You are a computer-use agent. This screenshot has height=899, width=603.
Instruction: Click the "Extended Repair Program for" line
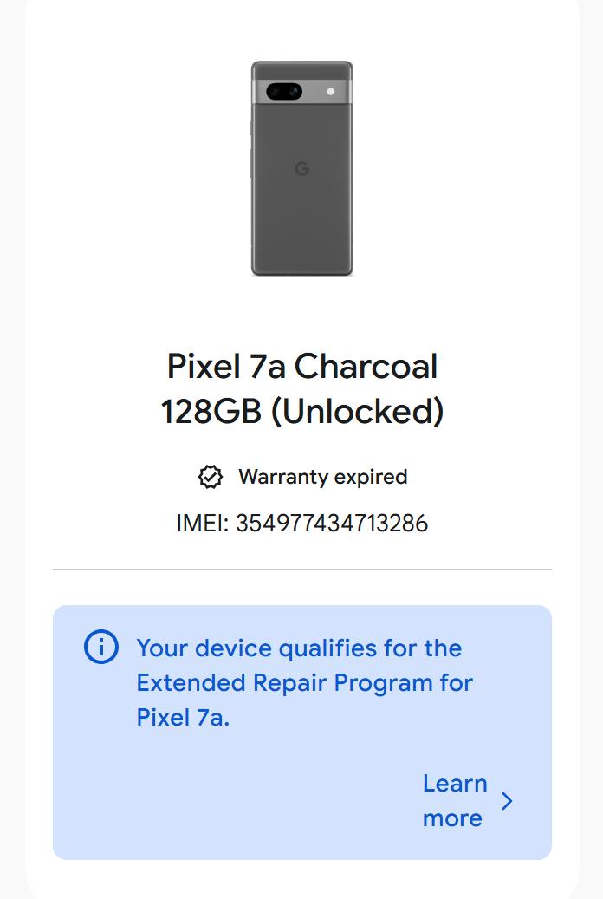(x=304, y=683)
